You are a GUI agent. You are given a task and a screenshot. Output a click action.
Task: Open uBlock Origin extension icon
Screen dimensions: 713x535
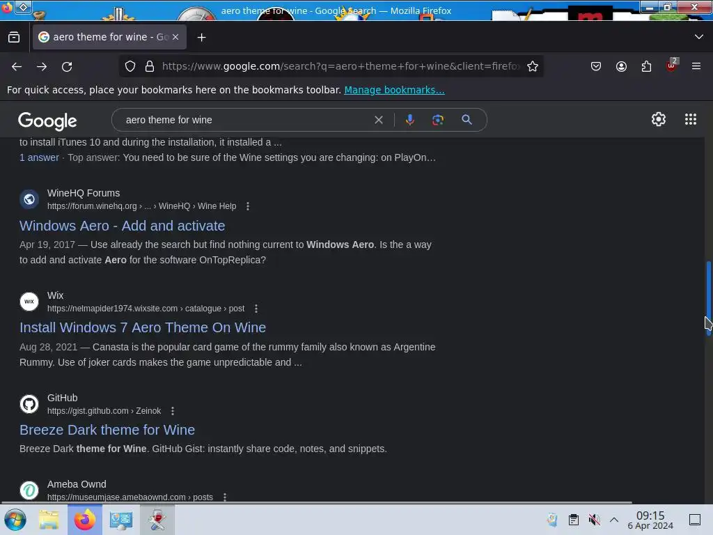point(672,65)
